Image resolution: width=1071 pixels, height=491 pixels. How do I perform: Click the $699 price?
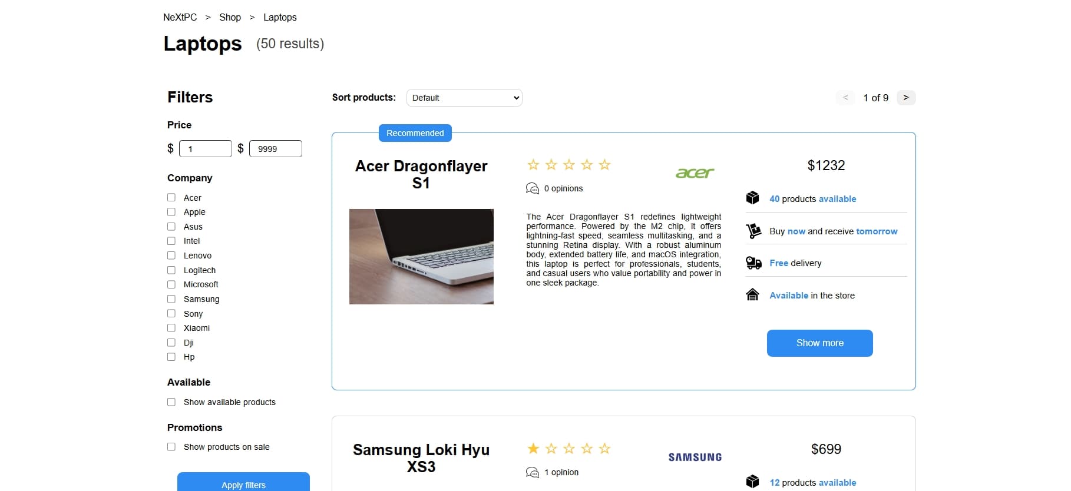point(826,449)
